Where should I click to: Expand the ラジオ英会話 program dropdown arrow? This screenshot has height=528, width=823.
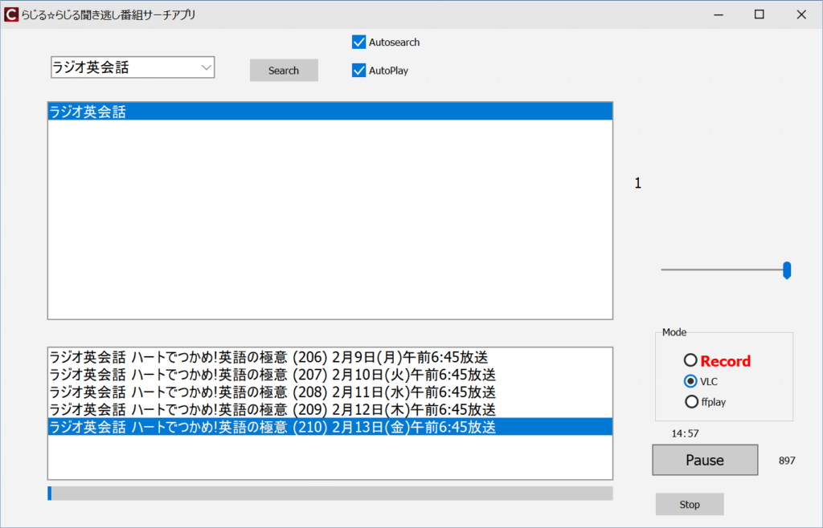(x=206, y=68)
